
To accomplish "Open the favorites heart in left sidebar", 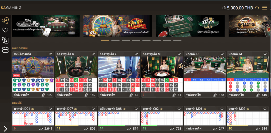I will [x=5, y=30].
